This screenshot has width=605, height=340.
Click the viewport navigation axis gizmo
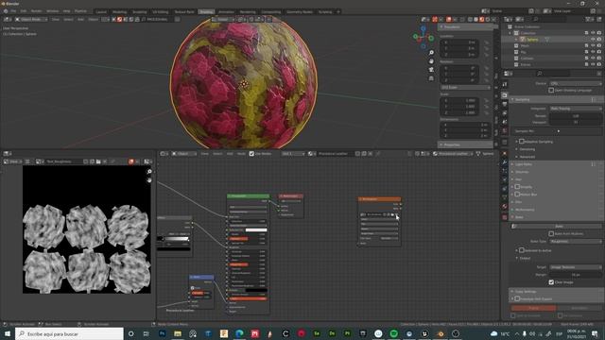423,37
